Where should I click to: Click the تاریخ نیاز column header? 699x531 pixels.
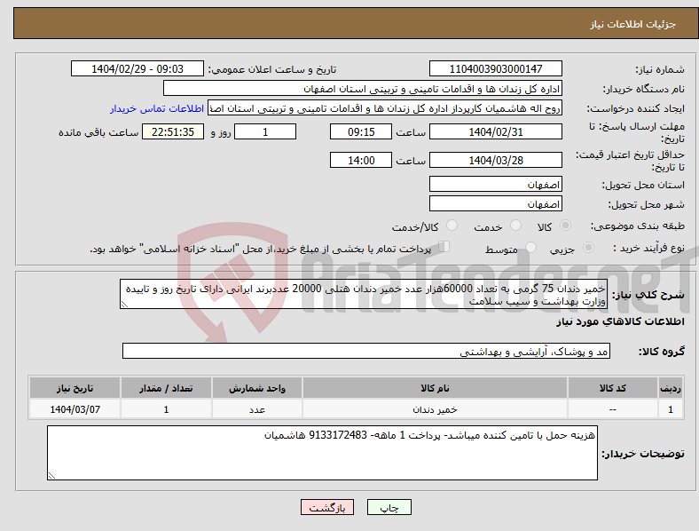click(x=75, y=388)
